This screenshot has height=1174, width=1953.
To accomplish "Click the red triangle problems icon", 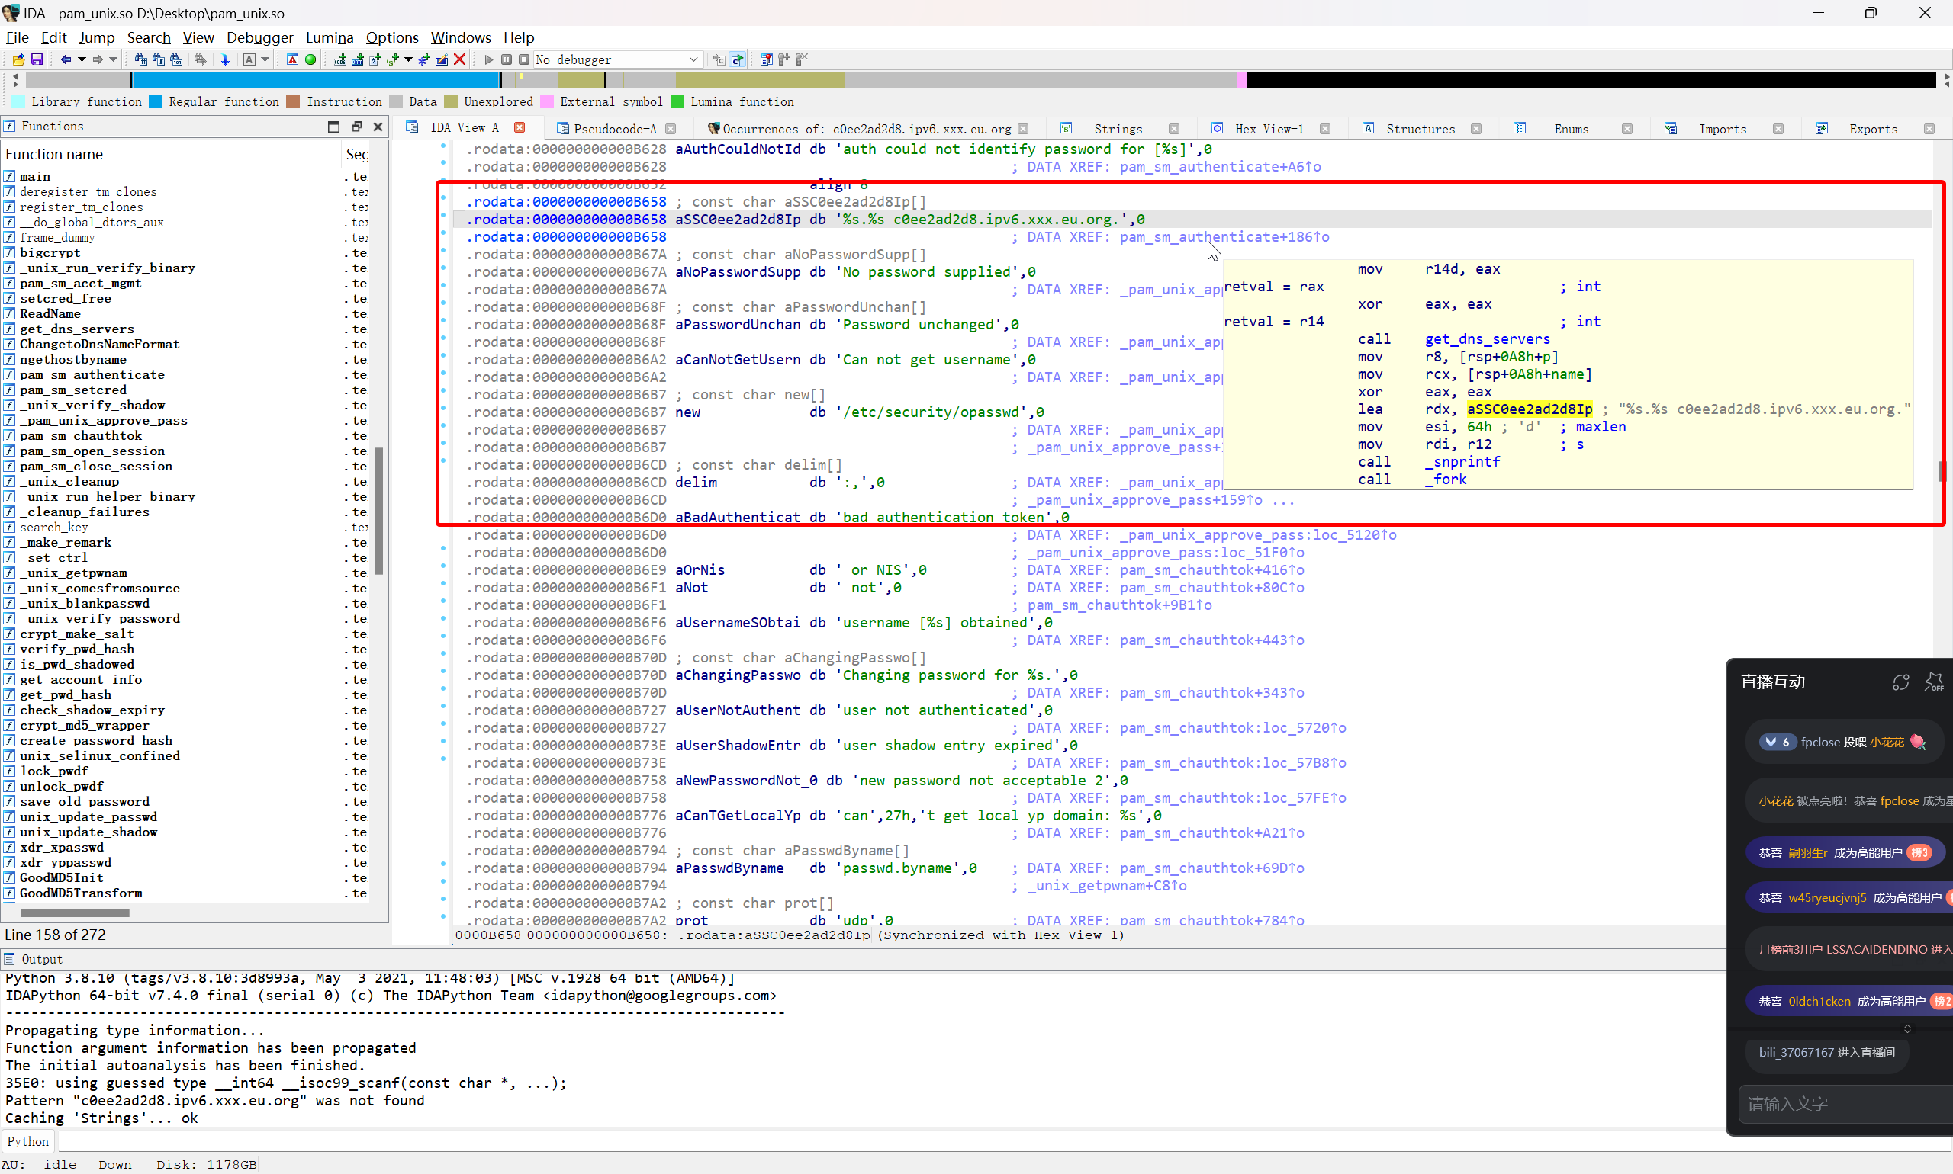I will click(x=292, y=59).
